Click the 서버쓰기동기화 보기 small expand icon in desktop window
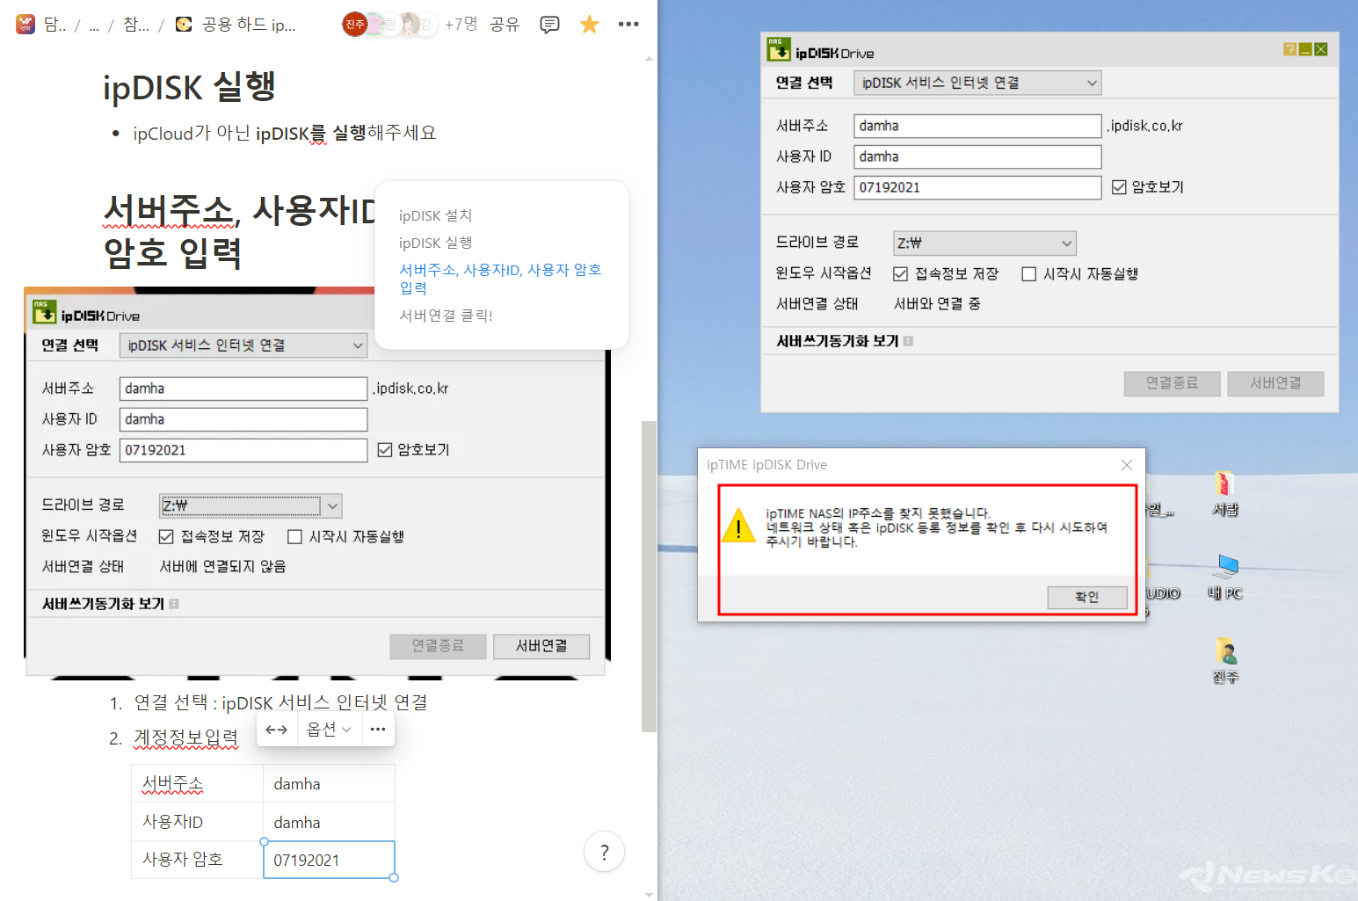The height and width of the screenshot is (901, 1358). pos(908,341)
